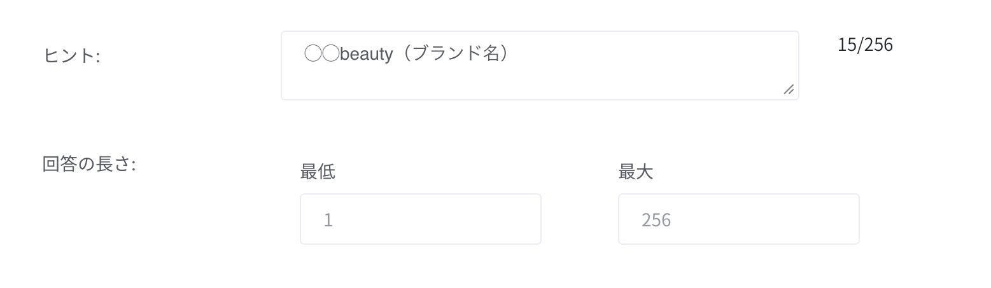Screen dimensions: 991x288
Task: Click the 最大 label above maximum field
Action: tap(636, 172)
